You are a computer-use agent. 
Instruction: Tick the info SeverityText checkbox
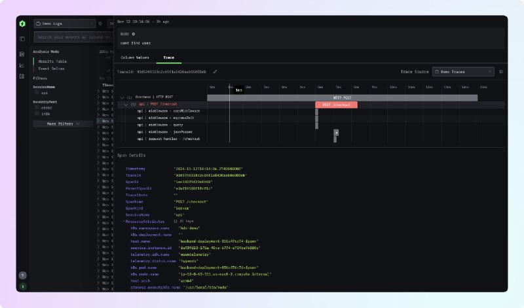[x=37, y=113]
